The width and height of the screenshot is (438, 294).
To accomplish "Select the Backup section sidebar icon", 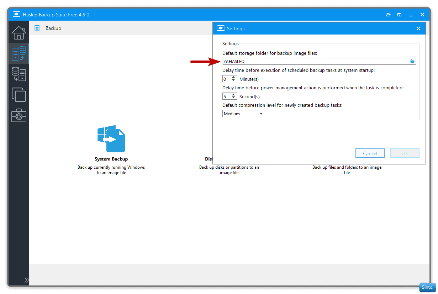I will [x=19, y=53].
